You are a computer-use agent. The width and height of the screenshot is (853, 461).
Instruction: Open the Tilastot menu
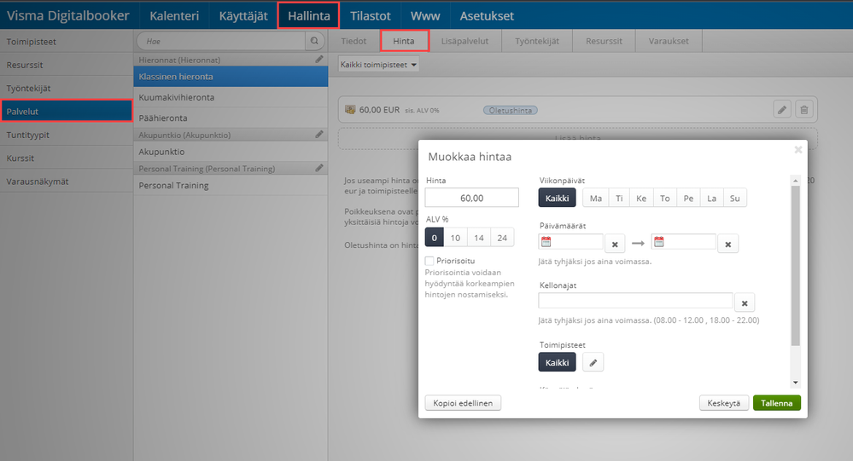371,15
